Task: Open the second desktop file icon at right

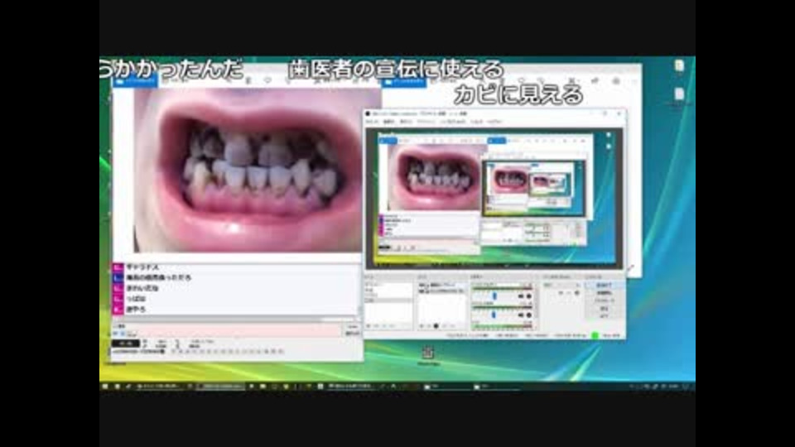Action: 679,94
